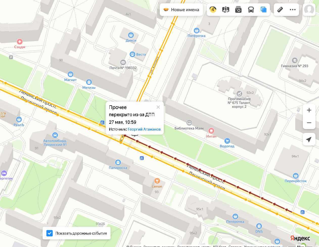This screenshot has height=247, width=319.
Task: Click building number 4к1
Action: click(x=128, y=14)
